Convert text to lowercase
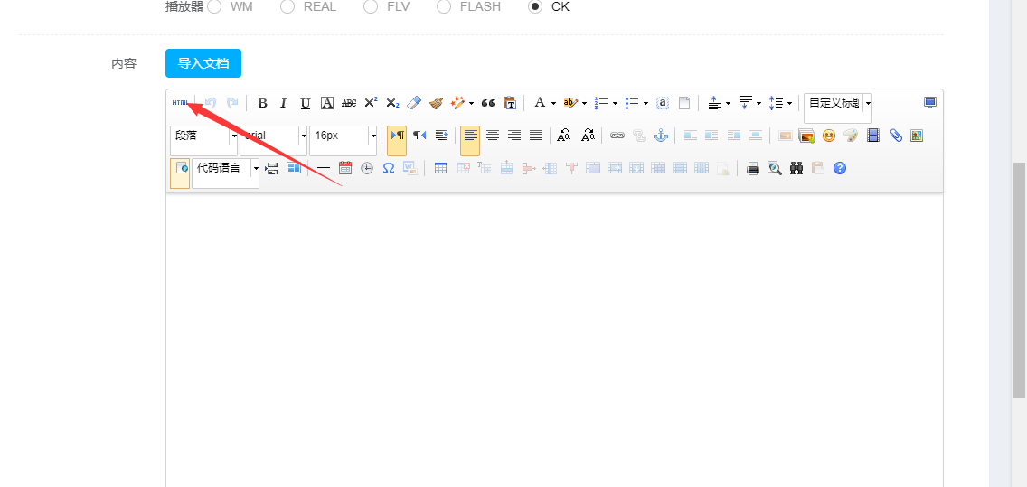This screenshot has height=487, width=1027. pyautogui.click(x=589, y=136)
